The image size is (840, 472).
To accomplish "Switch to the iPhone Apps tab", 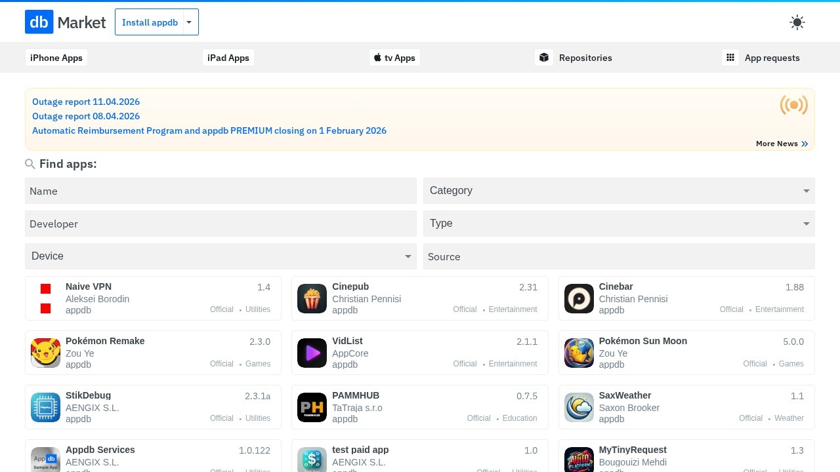I will click(x=56, y=58).
